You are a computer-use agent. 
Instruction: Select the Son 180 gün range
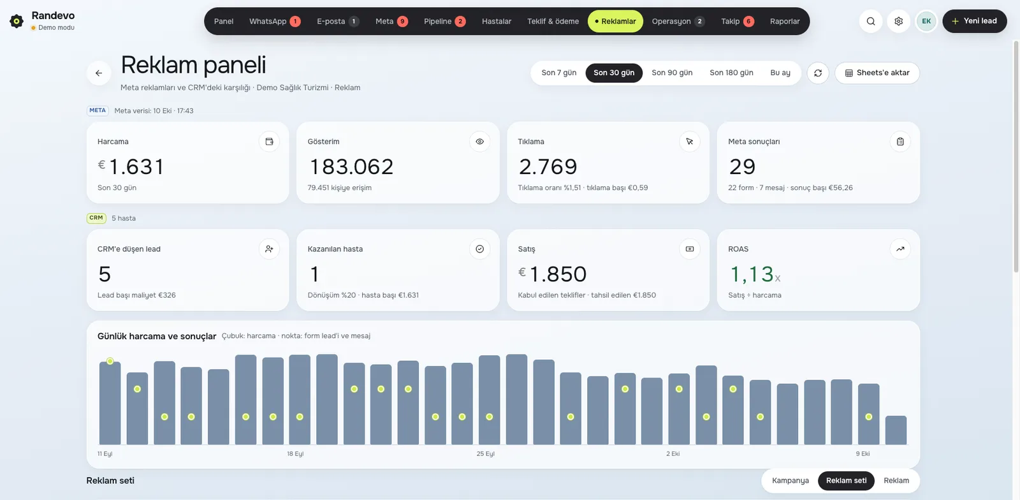click(731, 73)
